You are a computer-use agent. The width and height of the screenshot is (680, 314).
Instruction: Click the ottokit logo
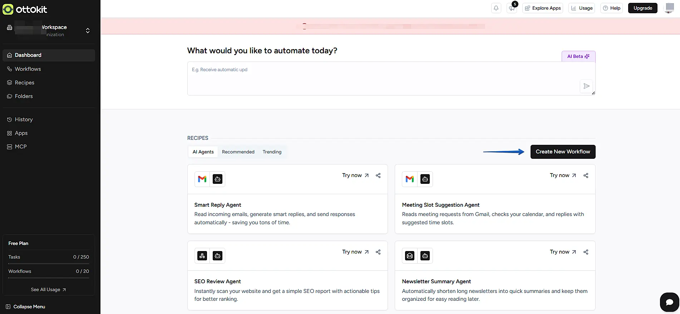pos(25,10)
